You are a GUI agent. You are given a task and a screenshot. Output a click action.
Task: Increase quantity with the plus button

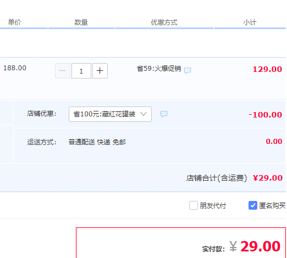pyautogui.click(x=100, y=71)
